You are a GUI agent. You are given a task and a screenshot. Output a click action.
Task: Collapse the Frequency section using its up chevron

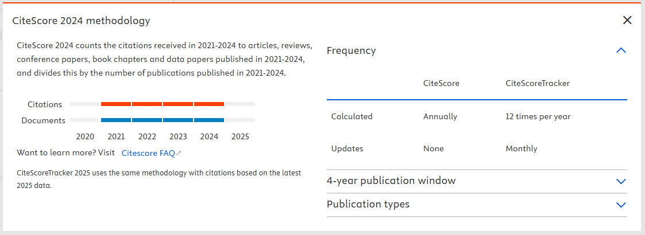pos(620,50)
